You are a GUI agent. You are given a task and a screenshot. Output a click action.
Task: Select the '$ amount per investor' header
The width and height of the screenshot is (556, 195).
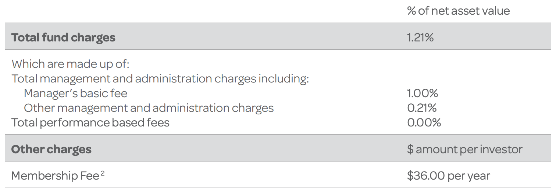click(x=465, y=149)
